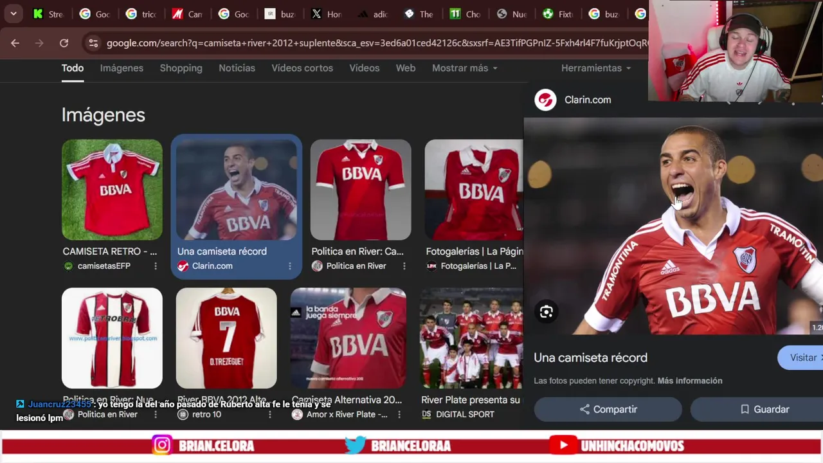The height and width of the screenshot is (463, 823).
Task: Switch to the adidas 'adic' browser tab
Action: [x=372, y=14]
